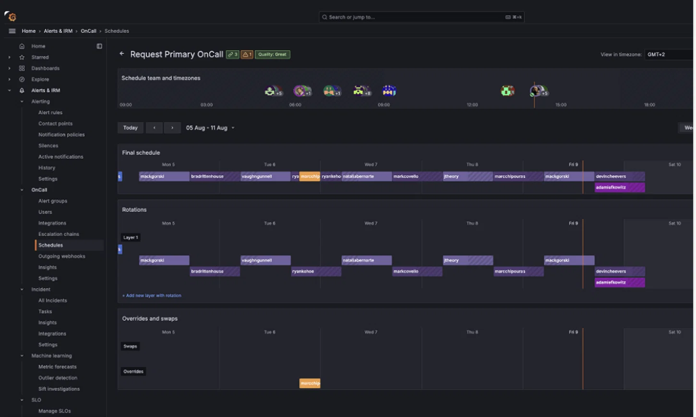Click the Dashboards grid icon
Viewport: 696px width, 417px height.
[x=22, y=68]
